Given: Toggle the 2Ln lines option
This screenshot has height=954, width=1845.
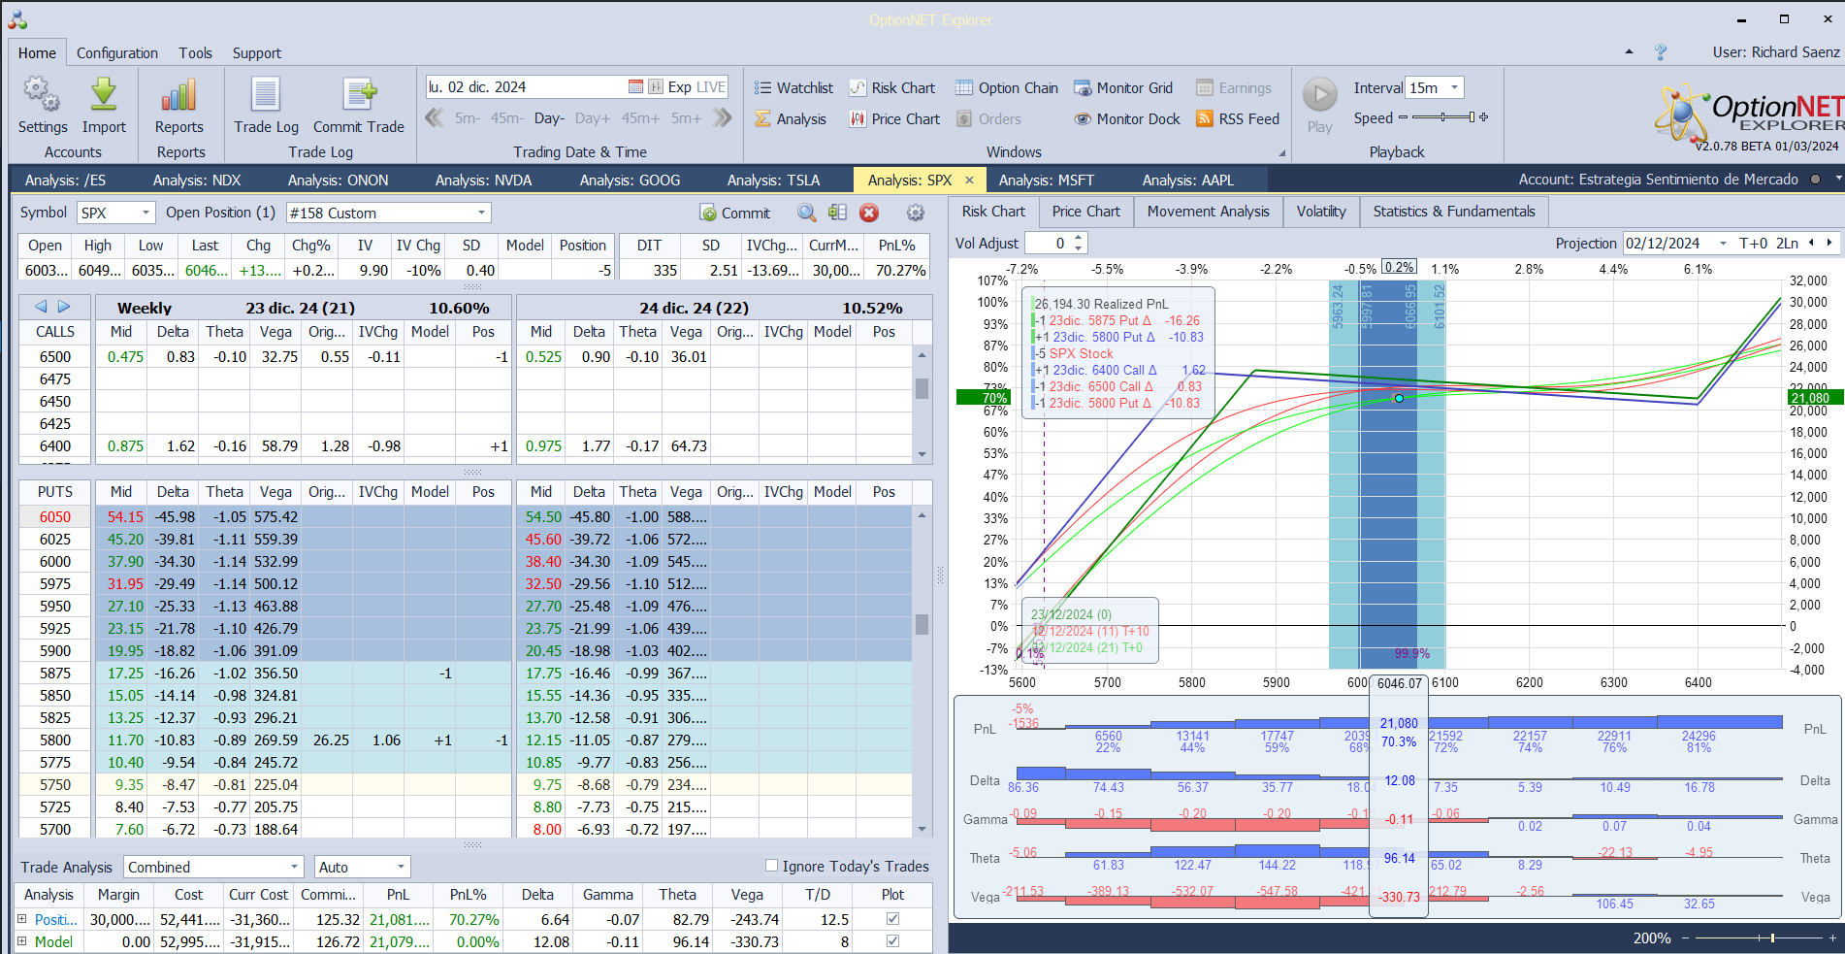Looking at the screenshot, I should point(1787,243).
